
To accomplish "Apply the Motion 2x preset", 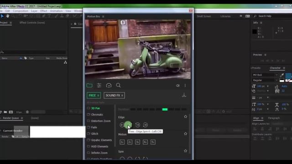I will (x=130, y=142).
